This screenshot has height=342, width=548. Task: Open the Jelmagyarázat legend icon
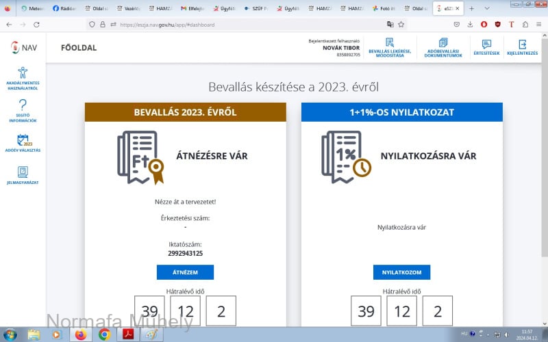pyautogui.click(x=23, y=172)
